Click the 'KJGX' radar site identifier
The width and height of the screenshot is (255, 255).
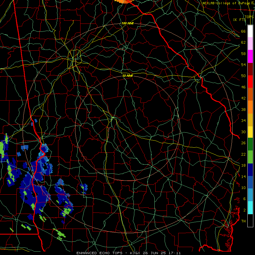pyautogui.click(x=135, y=253)
